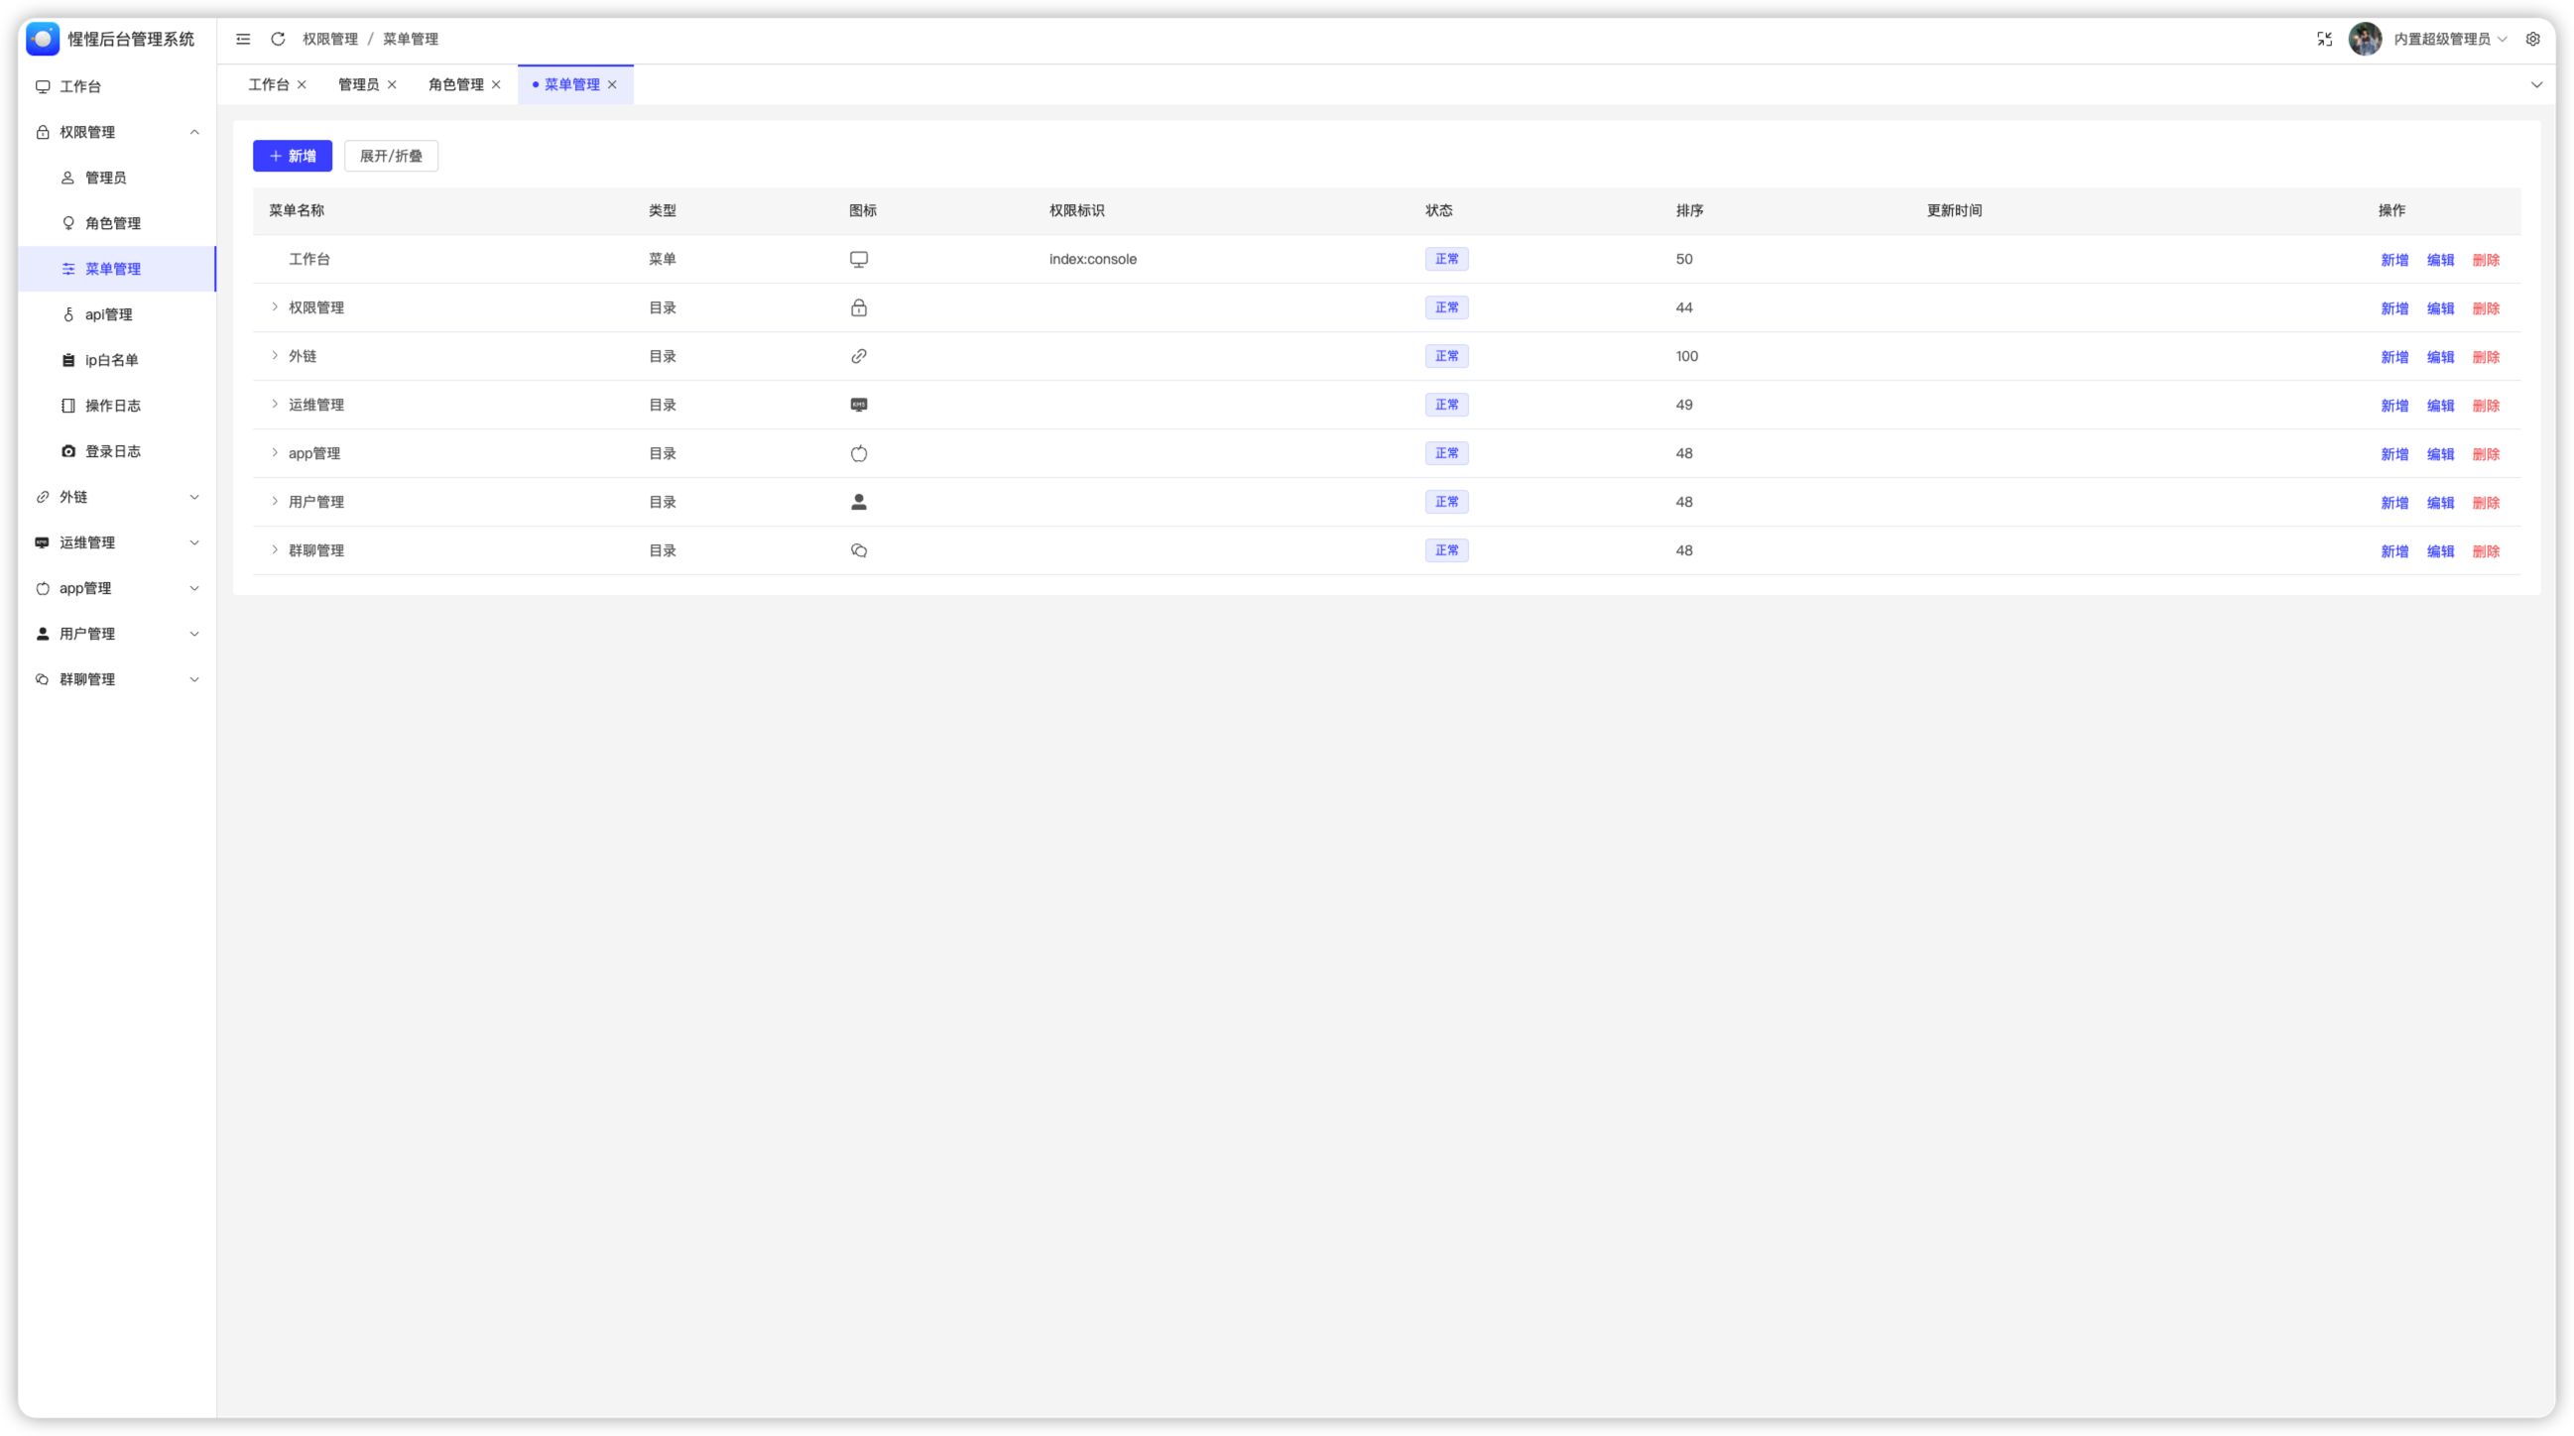
Task: Close the 工作台 tab with its X icon
Action: tap(302, 85)
